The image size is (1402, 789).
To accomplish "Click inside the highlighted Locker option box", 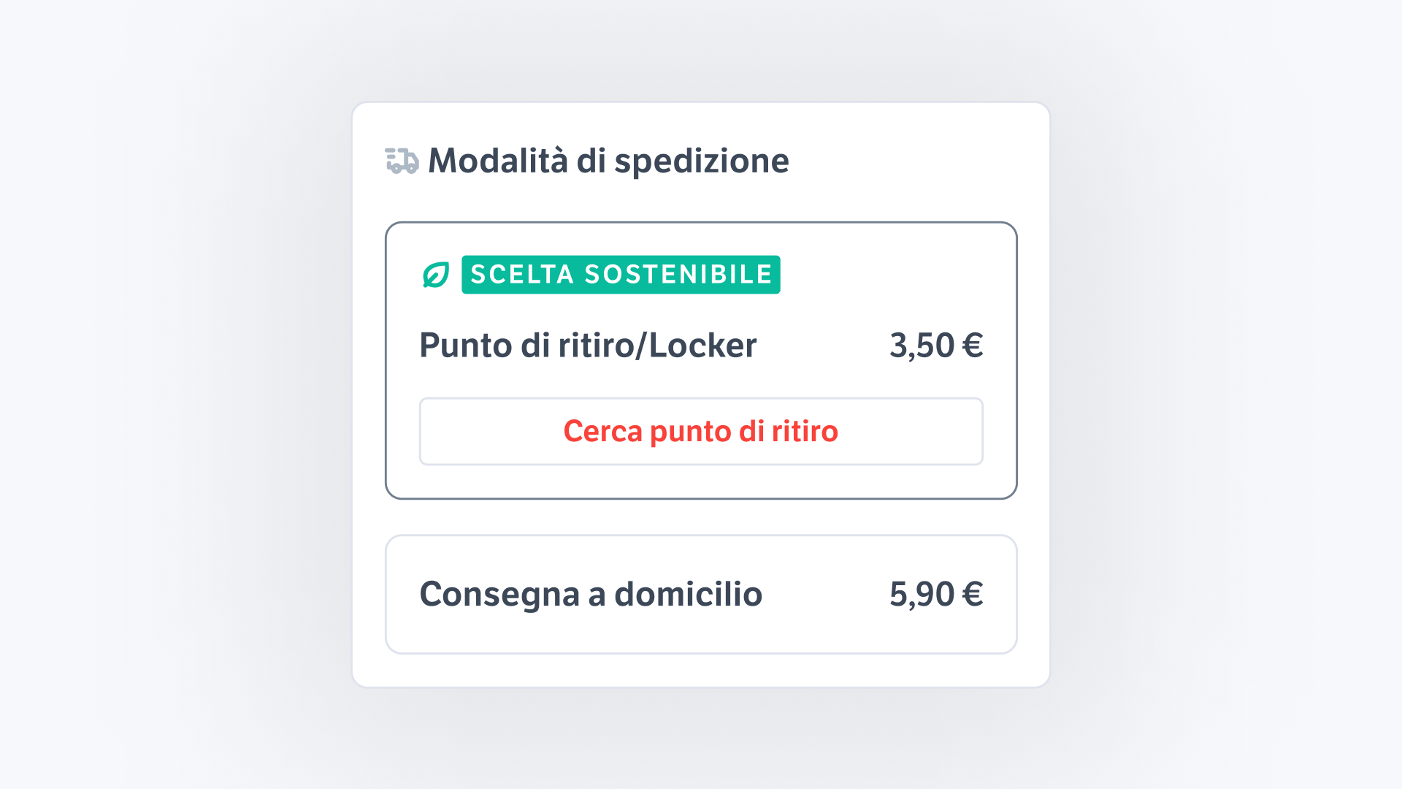I will pos(701,358).
